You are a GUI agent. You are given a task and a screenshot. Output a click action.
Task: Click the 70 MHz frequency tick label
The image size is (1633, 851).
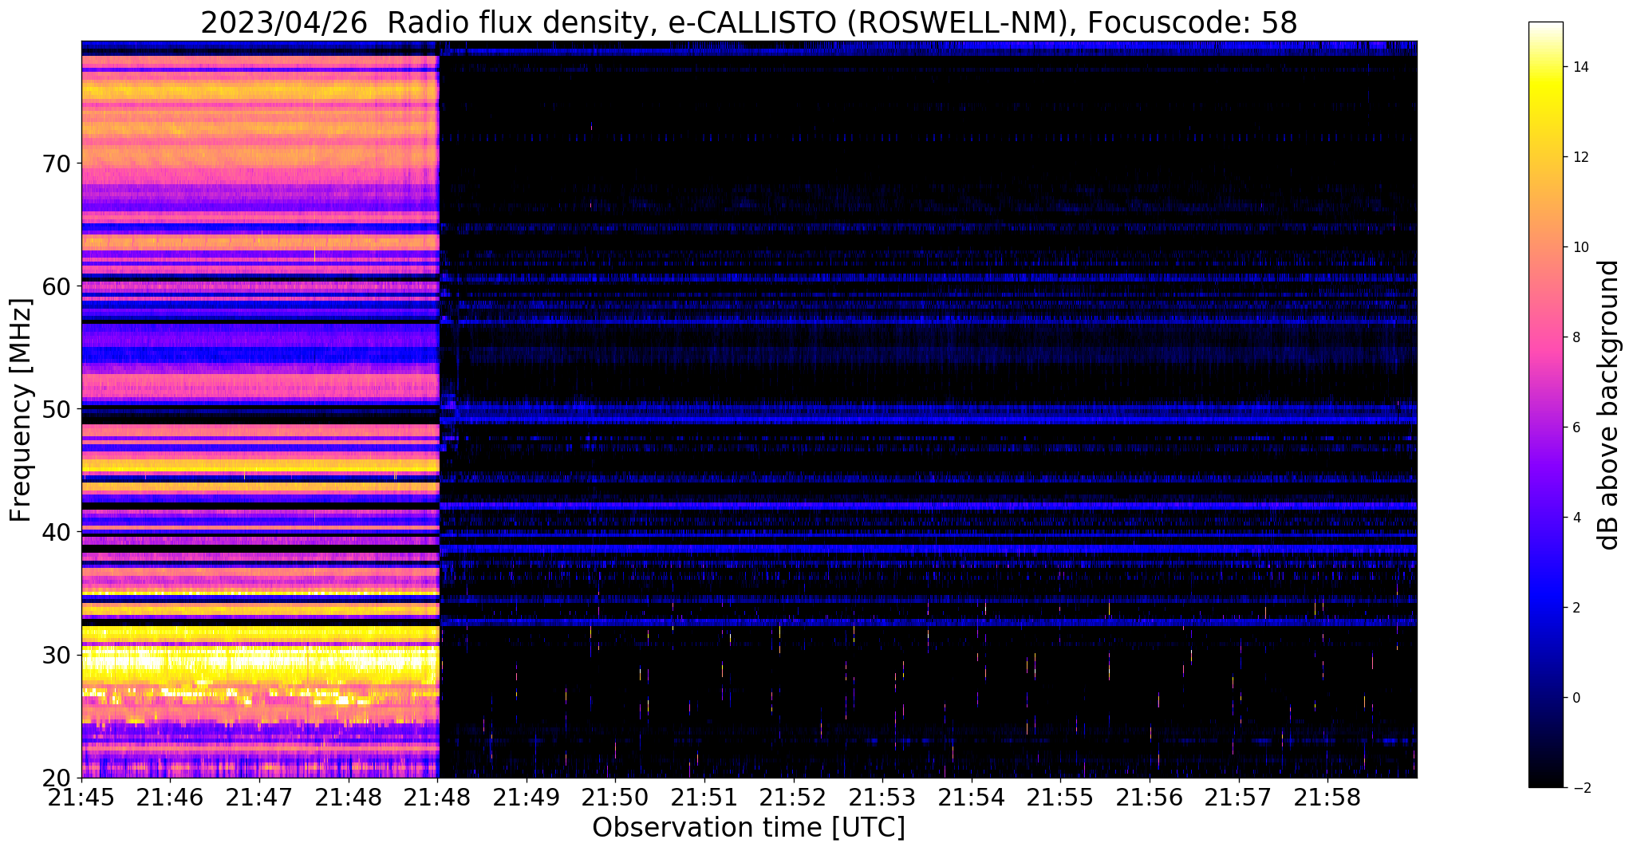pos(55,164)
